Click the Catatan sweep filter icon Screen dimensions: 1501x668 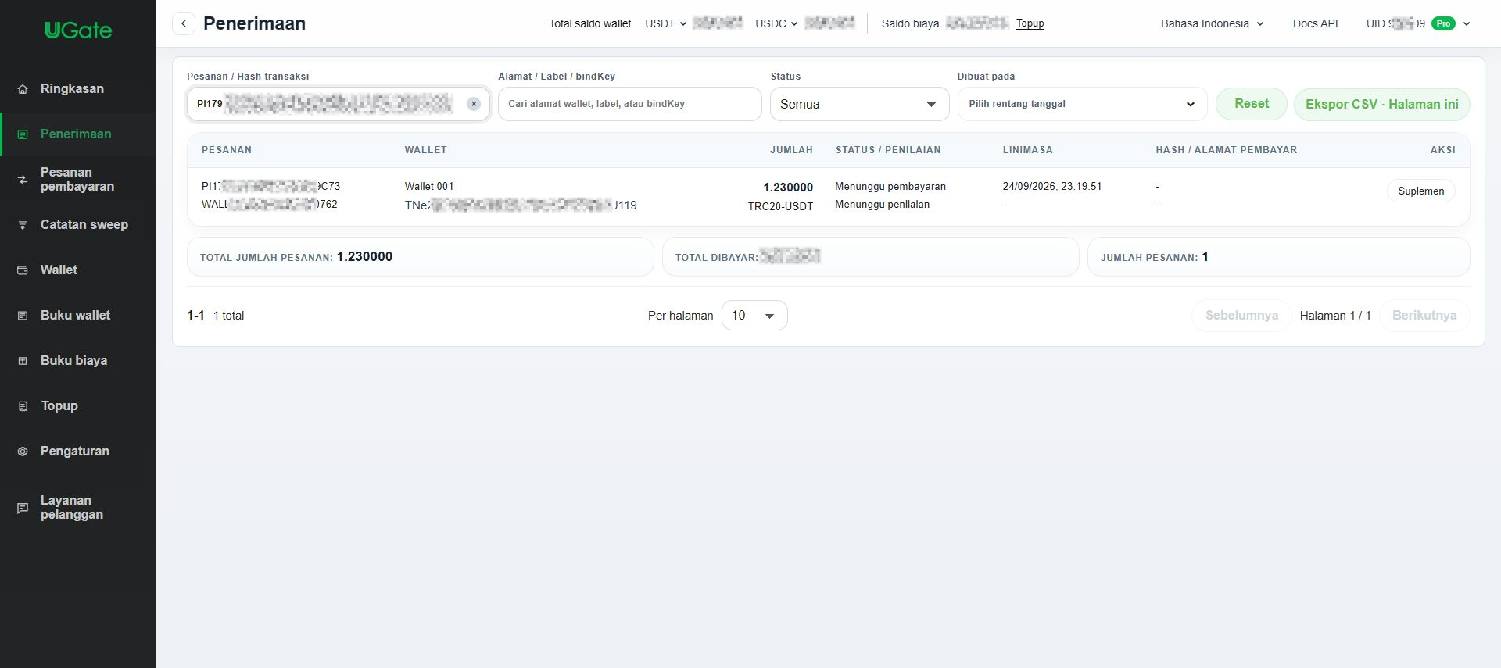tap(23, 225)
